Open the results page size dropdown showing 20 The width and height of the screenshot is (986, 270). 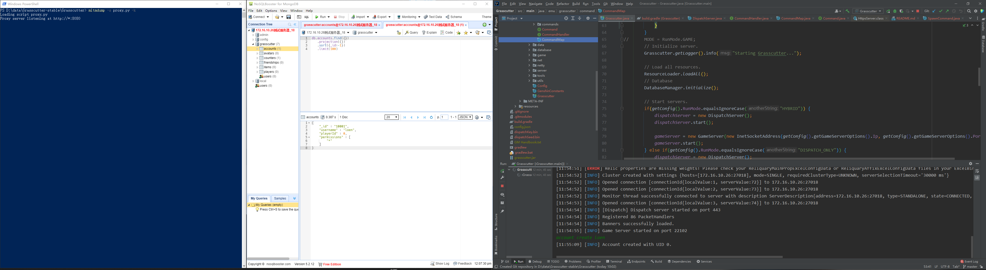click(x=392, y=117)
